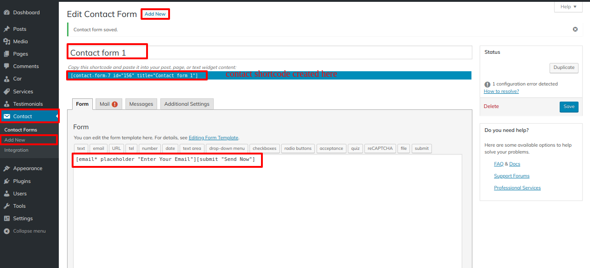This screenshot has height=268, width=590.
Task: Select the Integration submenu item
Action: [x=17, y=150]
